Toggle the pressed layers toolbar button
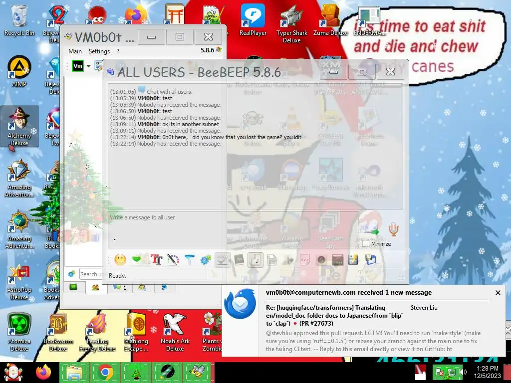The width and height of the screenshot is (511, 383). [222, 260]
